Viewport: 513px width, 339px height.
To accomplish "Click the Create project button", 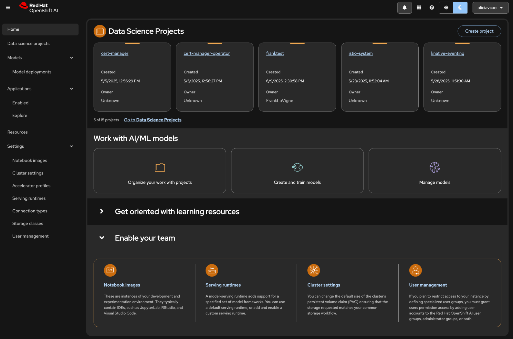I will tap(479, 31).
